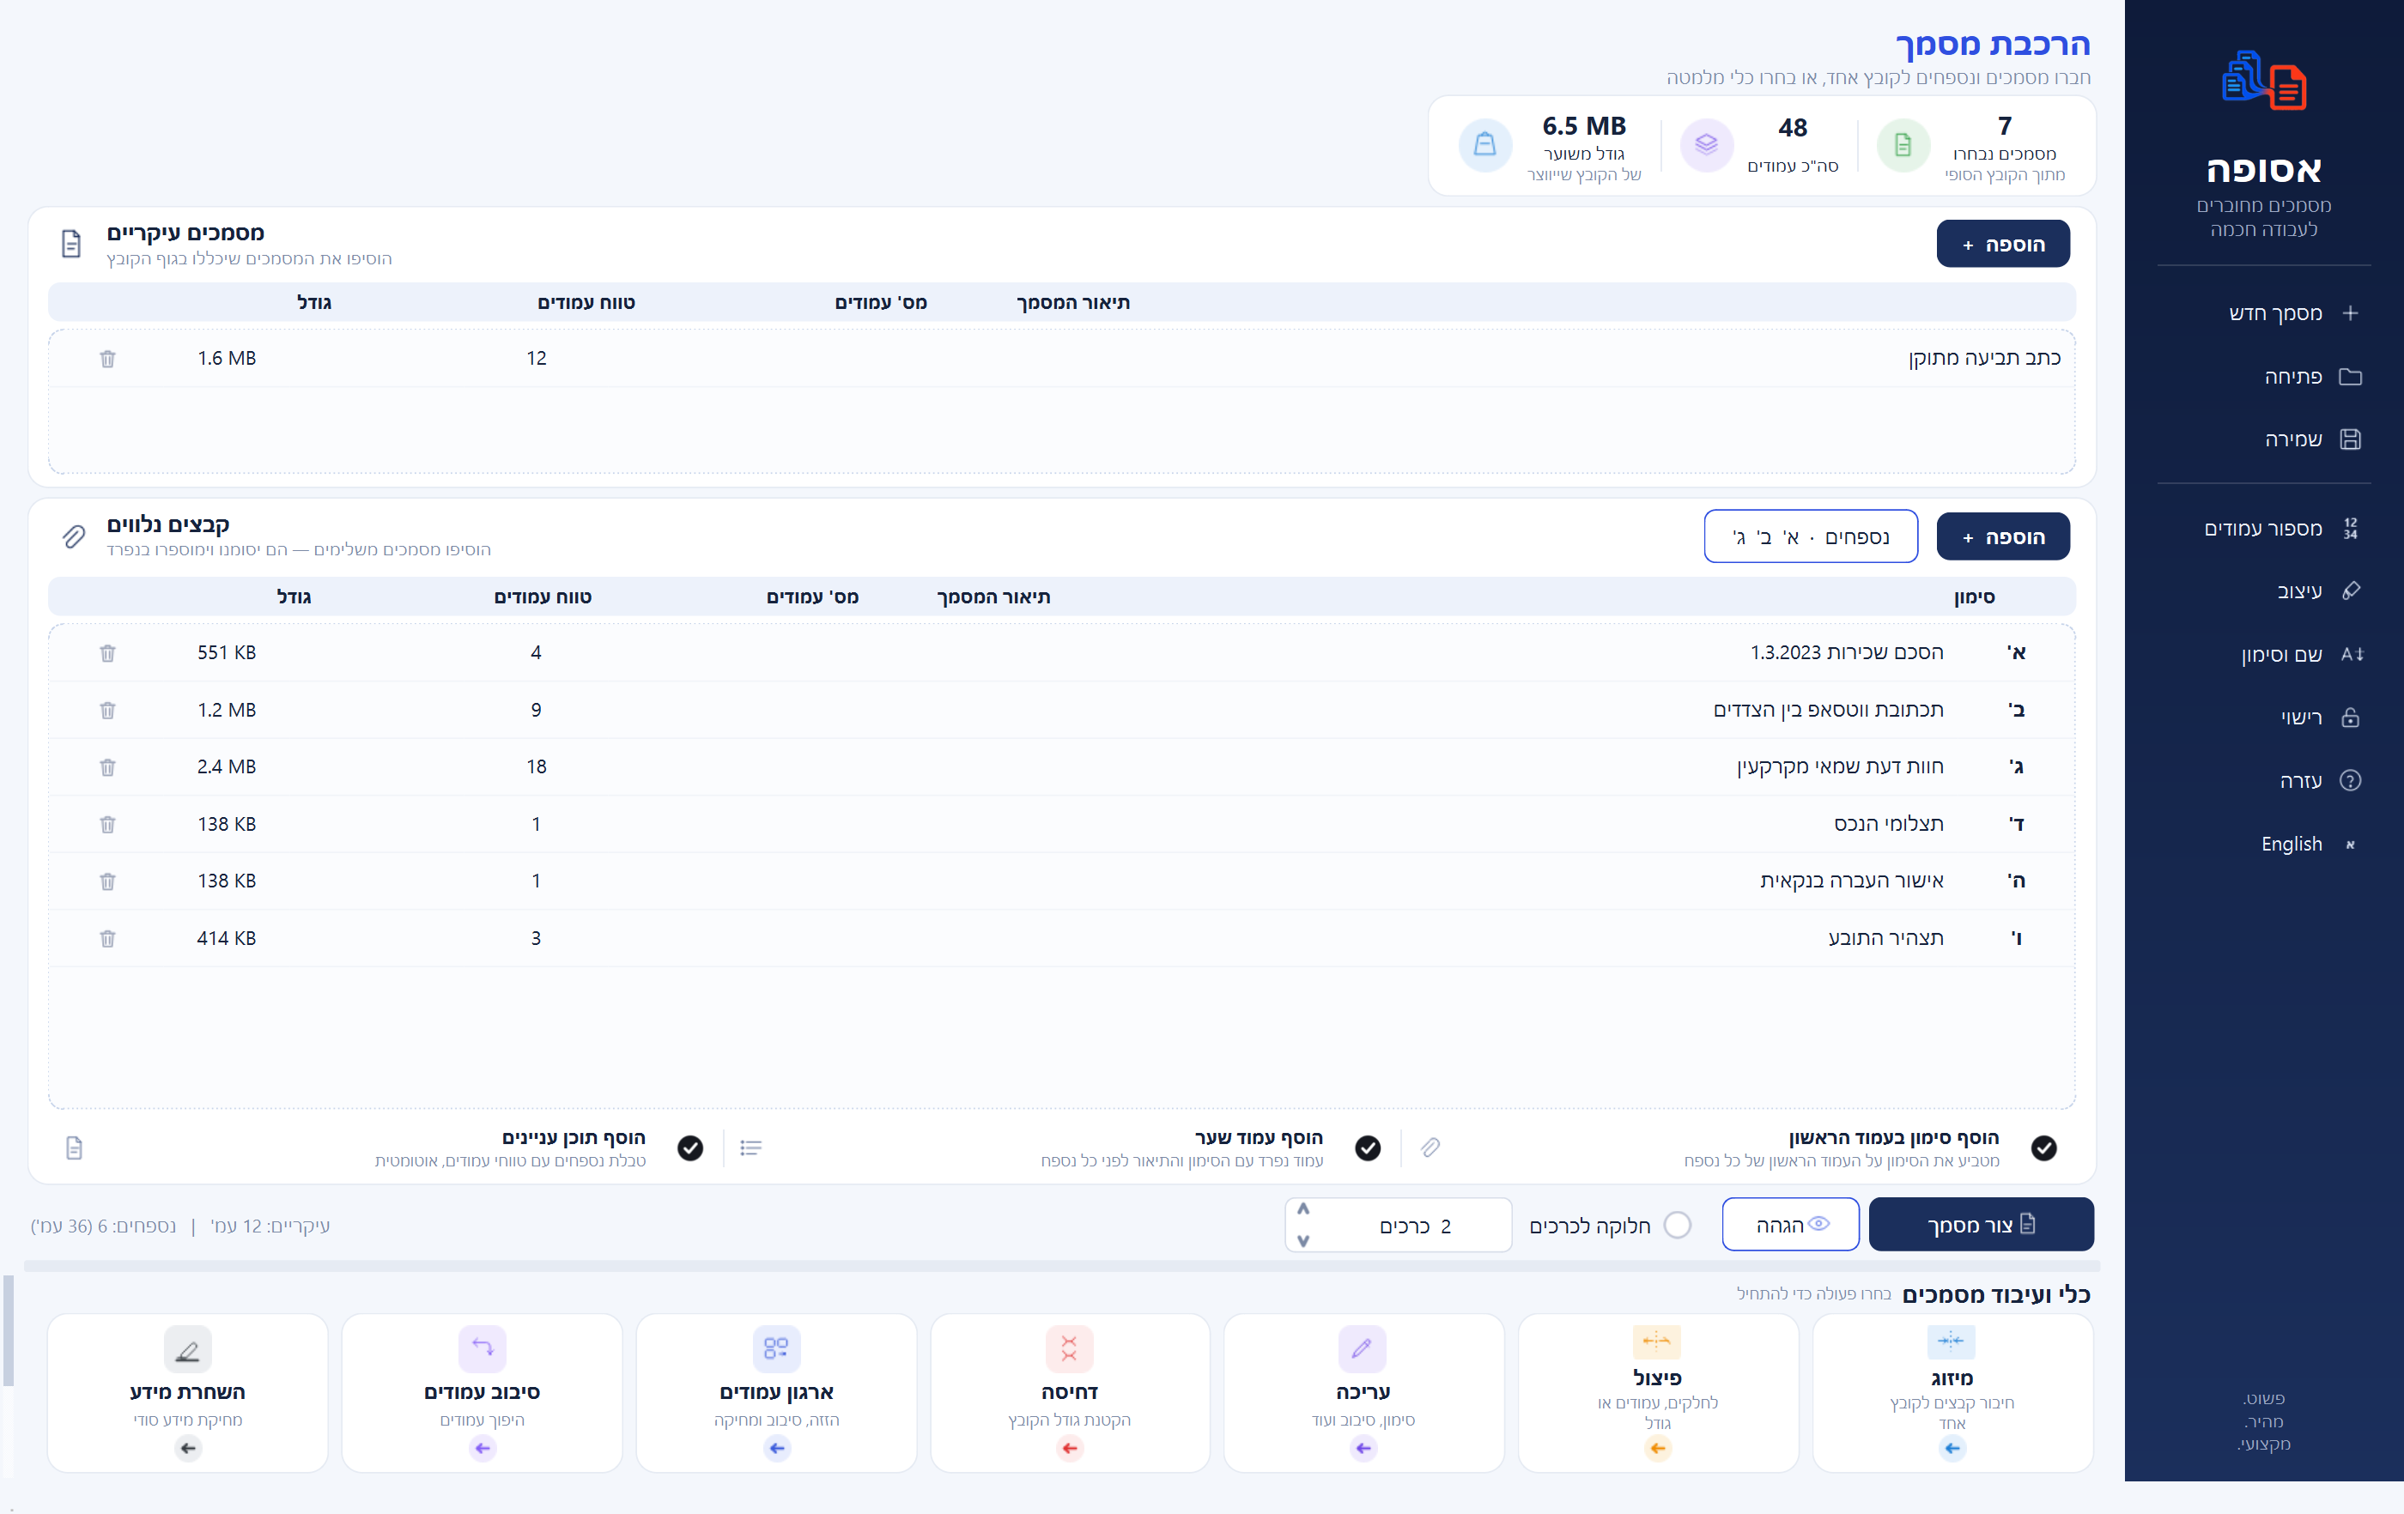
Task: Click the arrow on the דחיסה card
Action: [1069, 1448]
